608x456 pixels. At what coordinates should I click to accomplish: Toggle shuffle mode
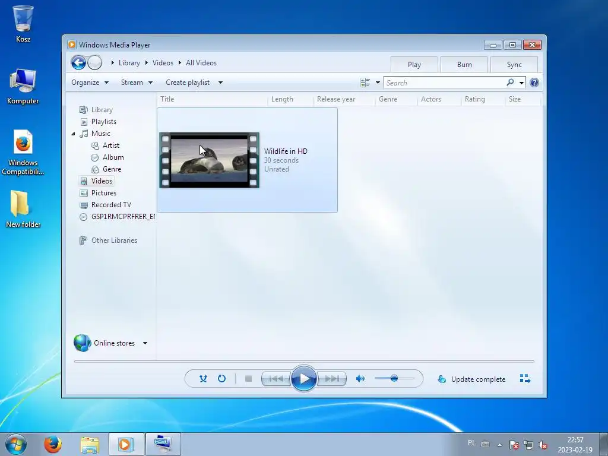coord(203,378)
